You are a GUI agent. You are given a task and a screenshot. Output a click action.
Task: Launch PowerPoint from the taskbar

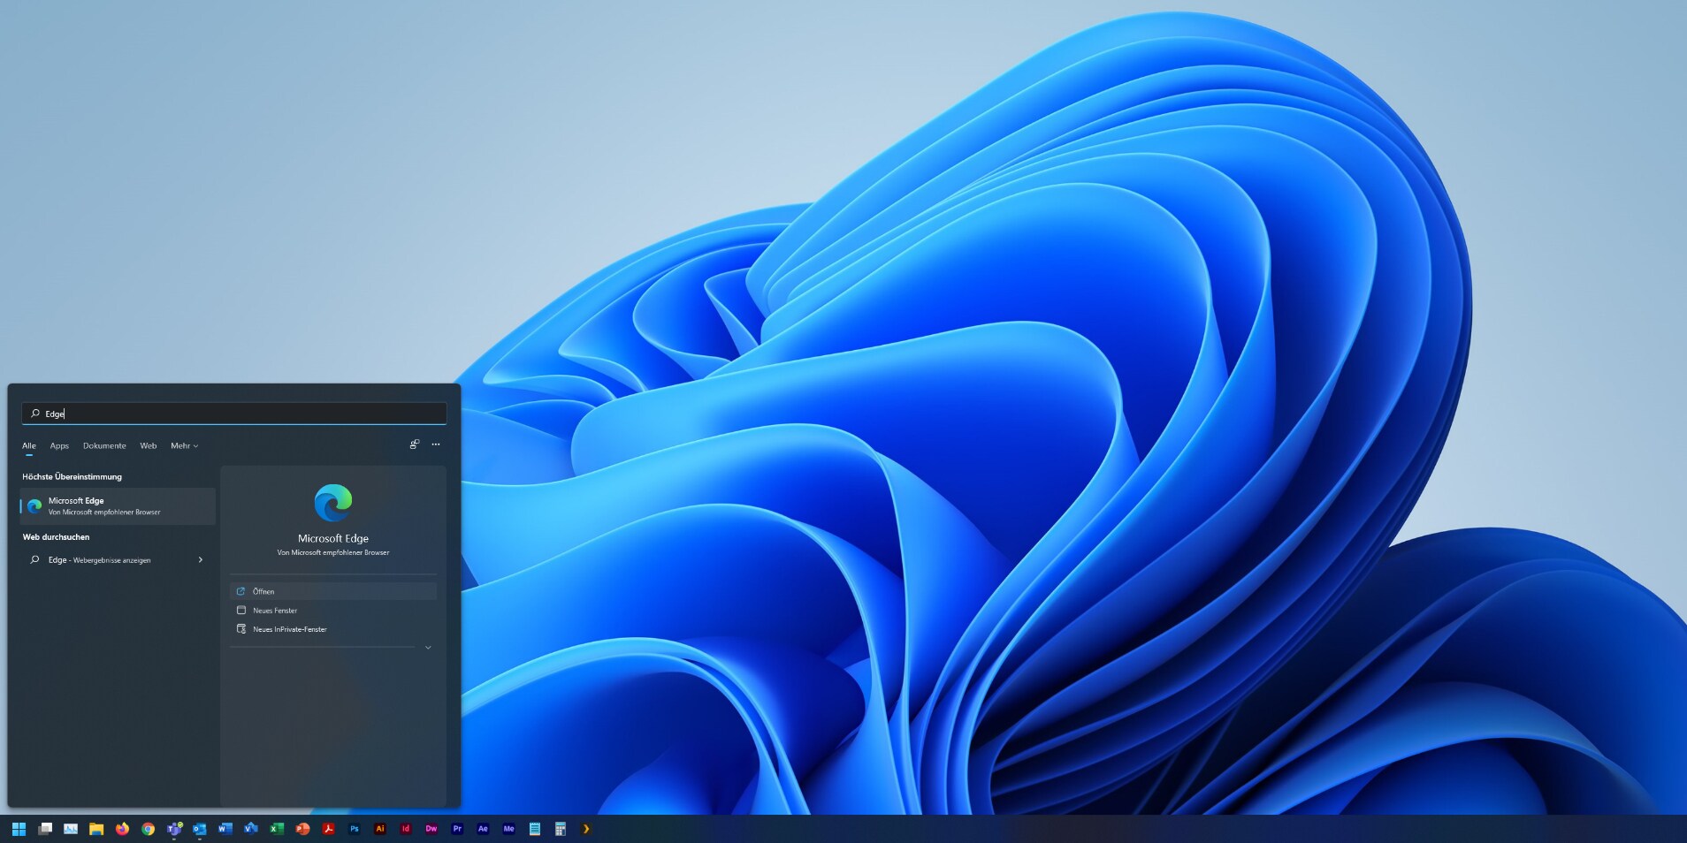pos(302,829)
